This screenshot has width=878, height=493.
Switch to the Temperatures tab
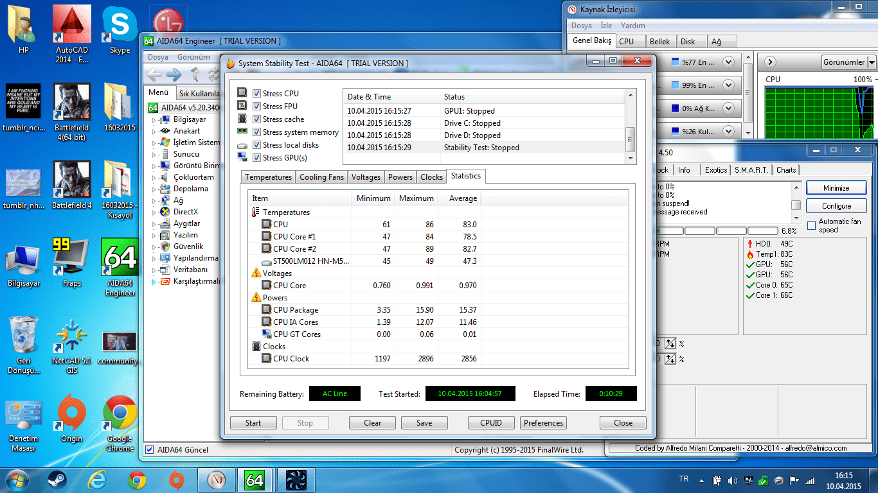pos(268,177)
